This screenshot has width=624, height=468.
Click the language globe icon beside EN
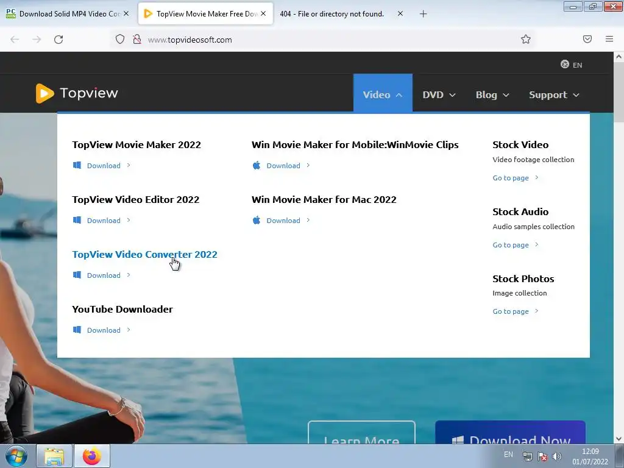pos(565,64)
